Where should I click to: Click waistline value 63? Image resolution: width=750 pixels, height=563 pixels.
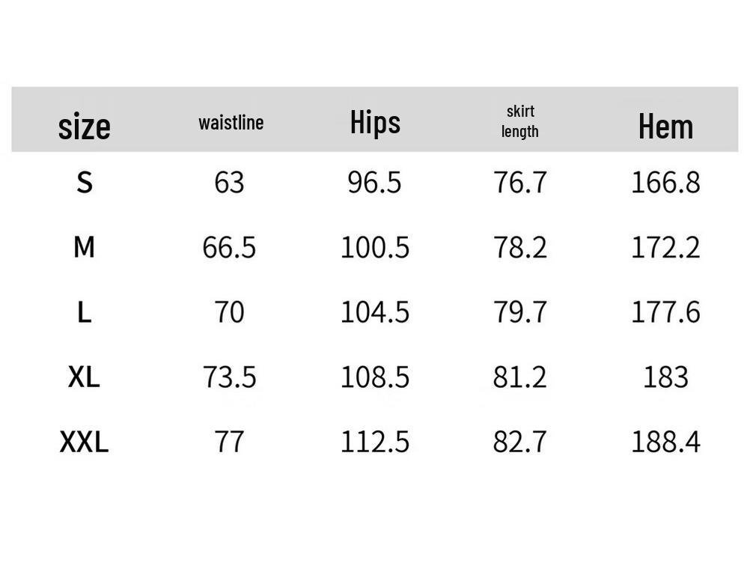point(229,182)
